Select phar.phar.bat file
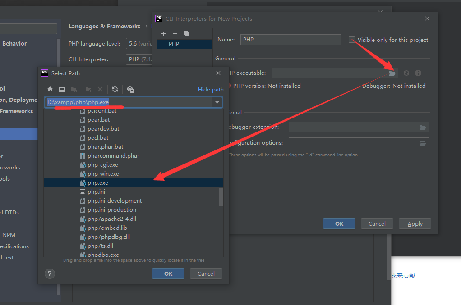The height and width of the screenshot is (305, 461). click(x=105, y=147)
